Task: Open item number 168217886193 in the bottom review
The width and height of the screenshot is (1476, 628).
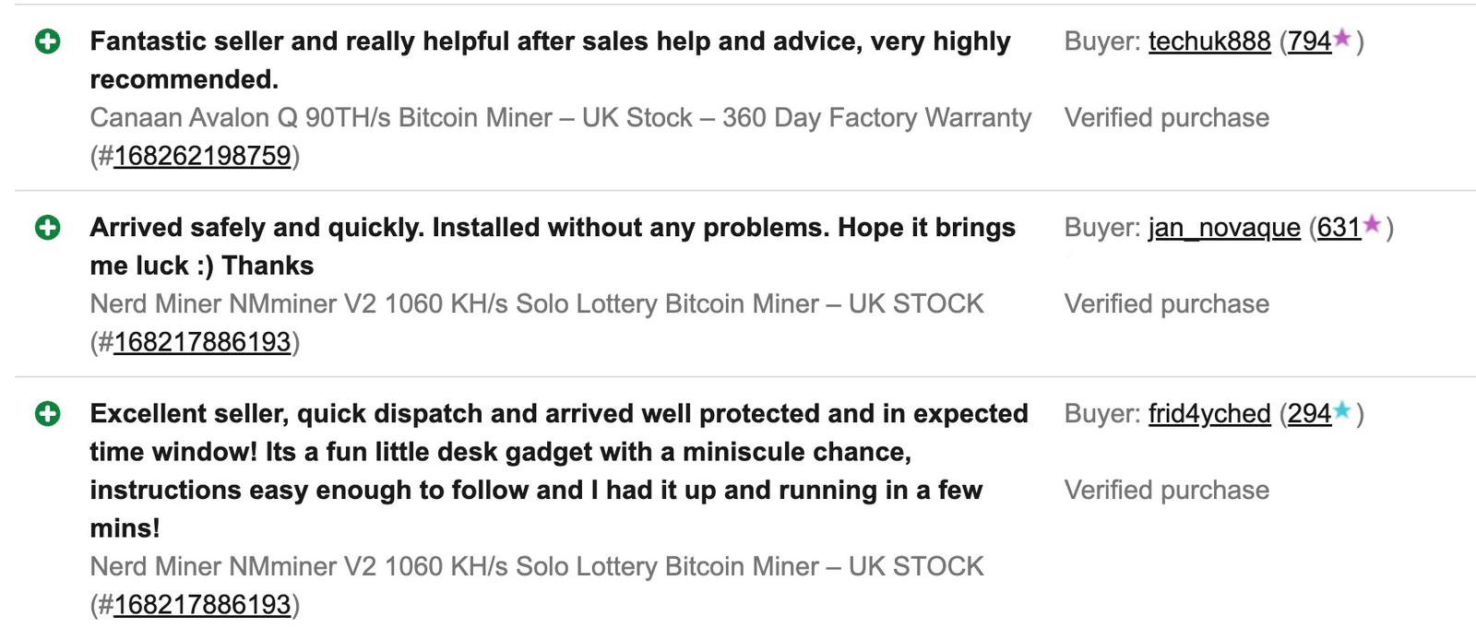Action: tap(203, 605)
